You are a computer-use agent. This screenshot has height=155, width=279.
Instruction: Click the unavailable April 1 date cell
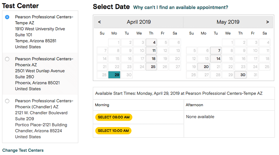coord(114,42)
